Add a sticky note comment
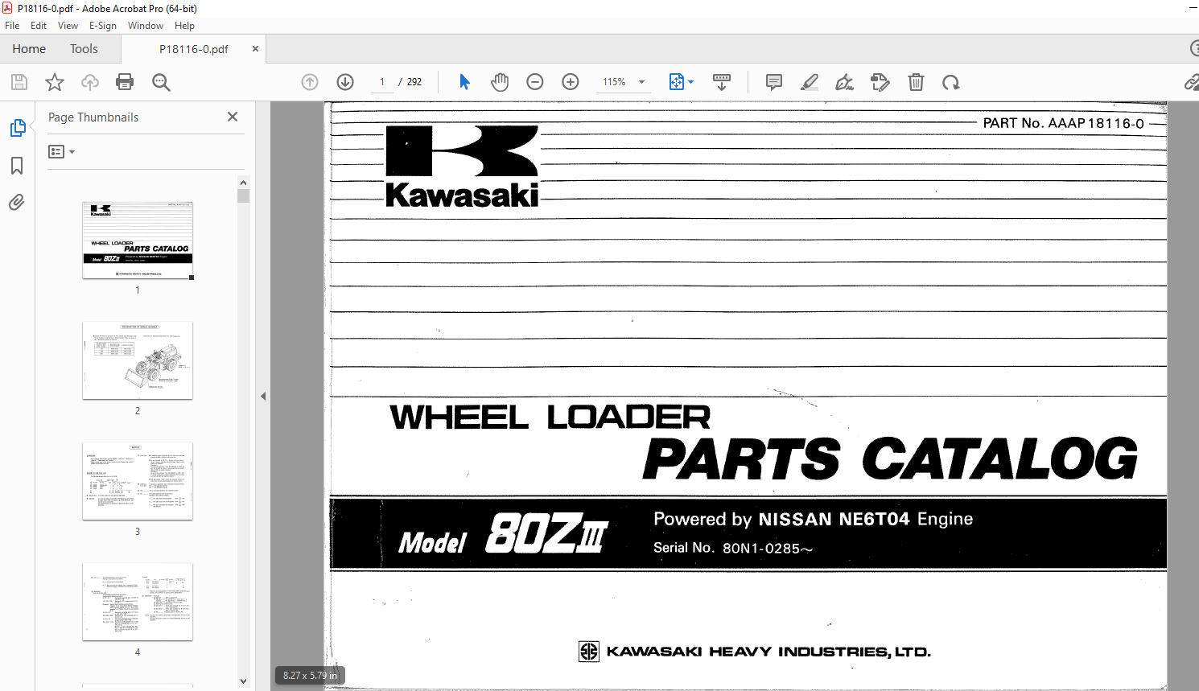 (x=774, y=82)
